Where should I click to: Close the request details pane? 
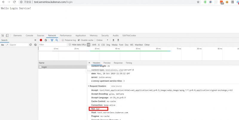point(89,63)
